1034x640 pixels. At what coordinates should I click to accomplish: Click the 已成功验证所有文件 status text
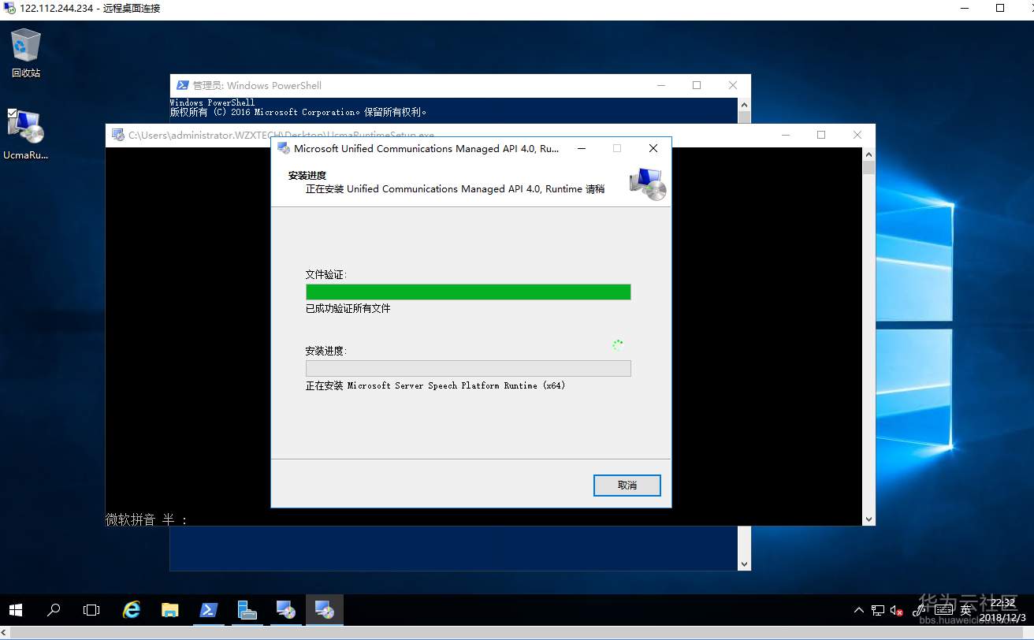click(348, 309)
